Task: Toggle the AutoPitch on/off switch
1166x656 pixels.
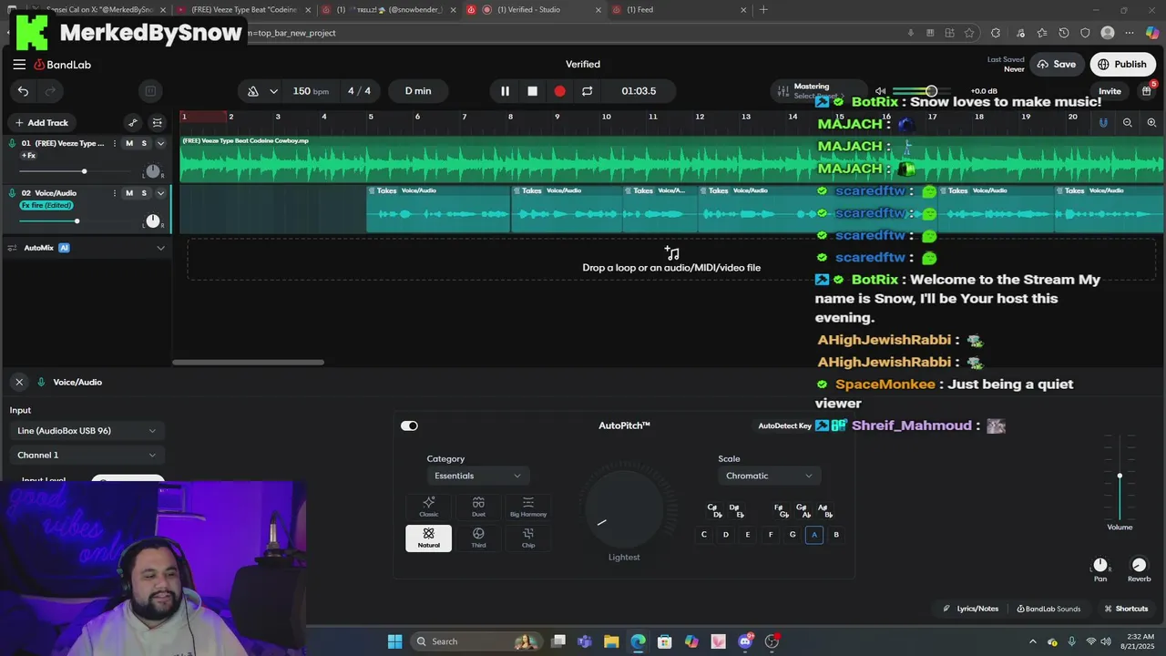Action: [409, 425]
